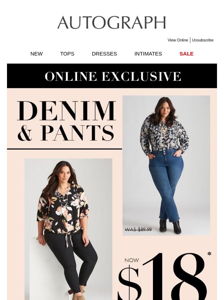
Task: Click the AUTOGRAPH brand logo
Action: coord(112,22)
